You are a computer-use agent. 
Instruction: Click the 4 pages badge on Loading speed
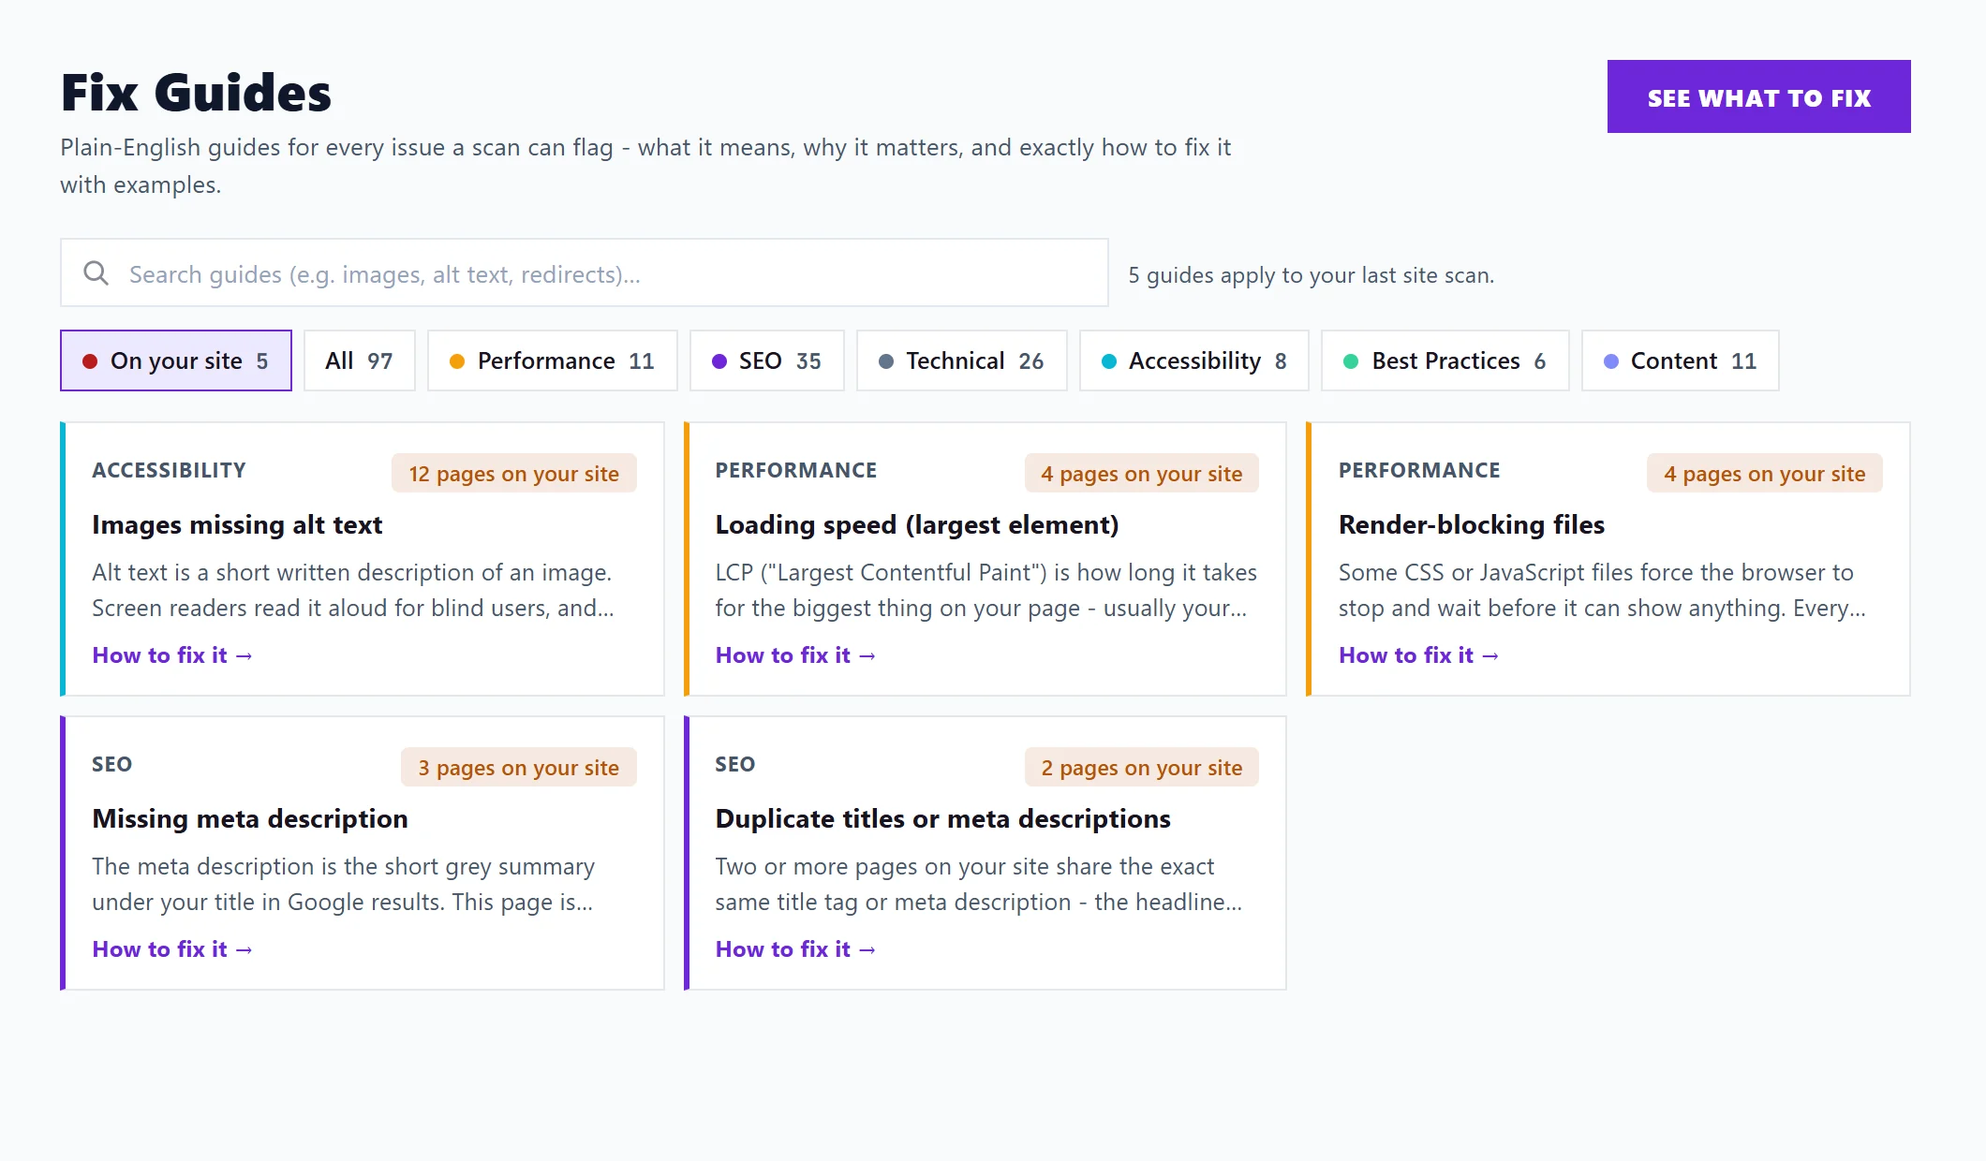(1141, 474)
